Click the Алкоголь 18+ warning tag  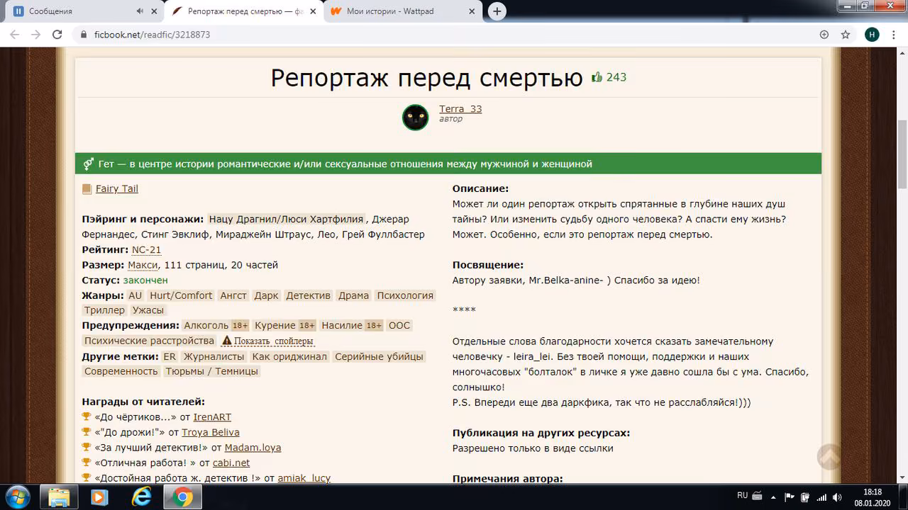point(216,325)
